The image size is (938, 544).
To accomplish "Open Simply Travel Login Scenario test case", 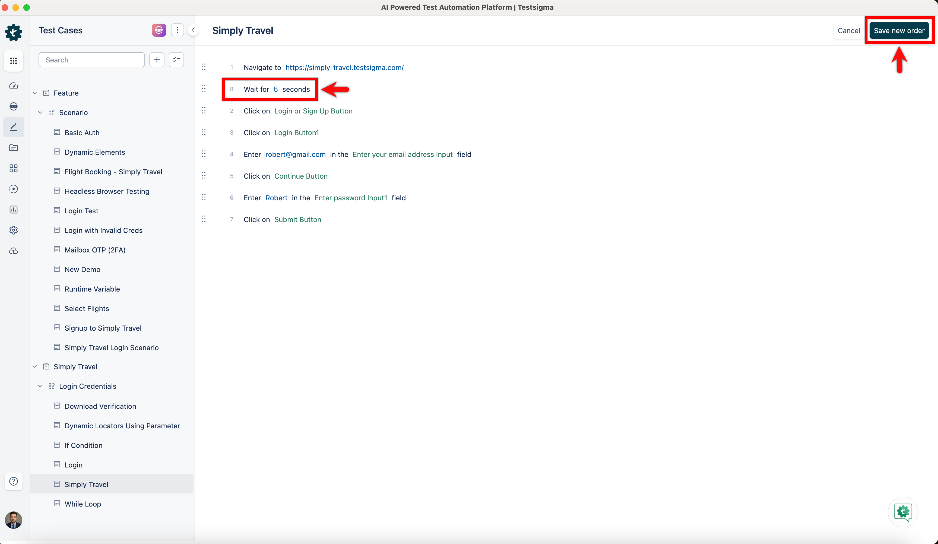I will (111, 348).
